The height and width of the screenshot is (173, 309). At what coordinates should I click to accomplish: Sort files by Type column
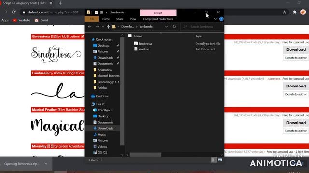click(198, 36)
